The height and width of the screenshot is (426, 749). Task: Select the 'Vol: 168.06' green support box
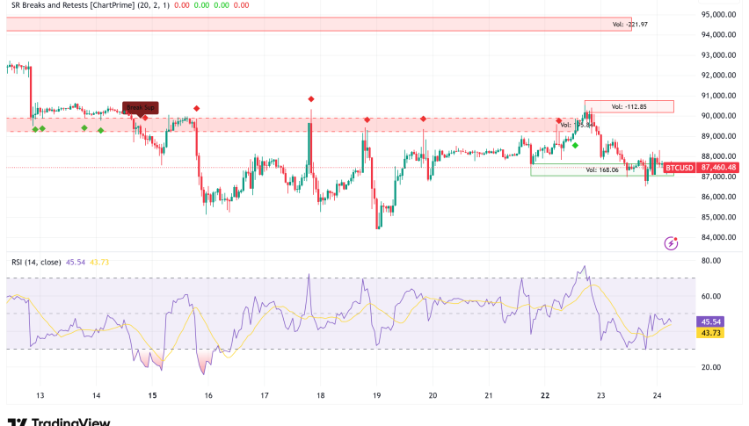pyautogui.click(x=602, y=170)
